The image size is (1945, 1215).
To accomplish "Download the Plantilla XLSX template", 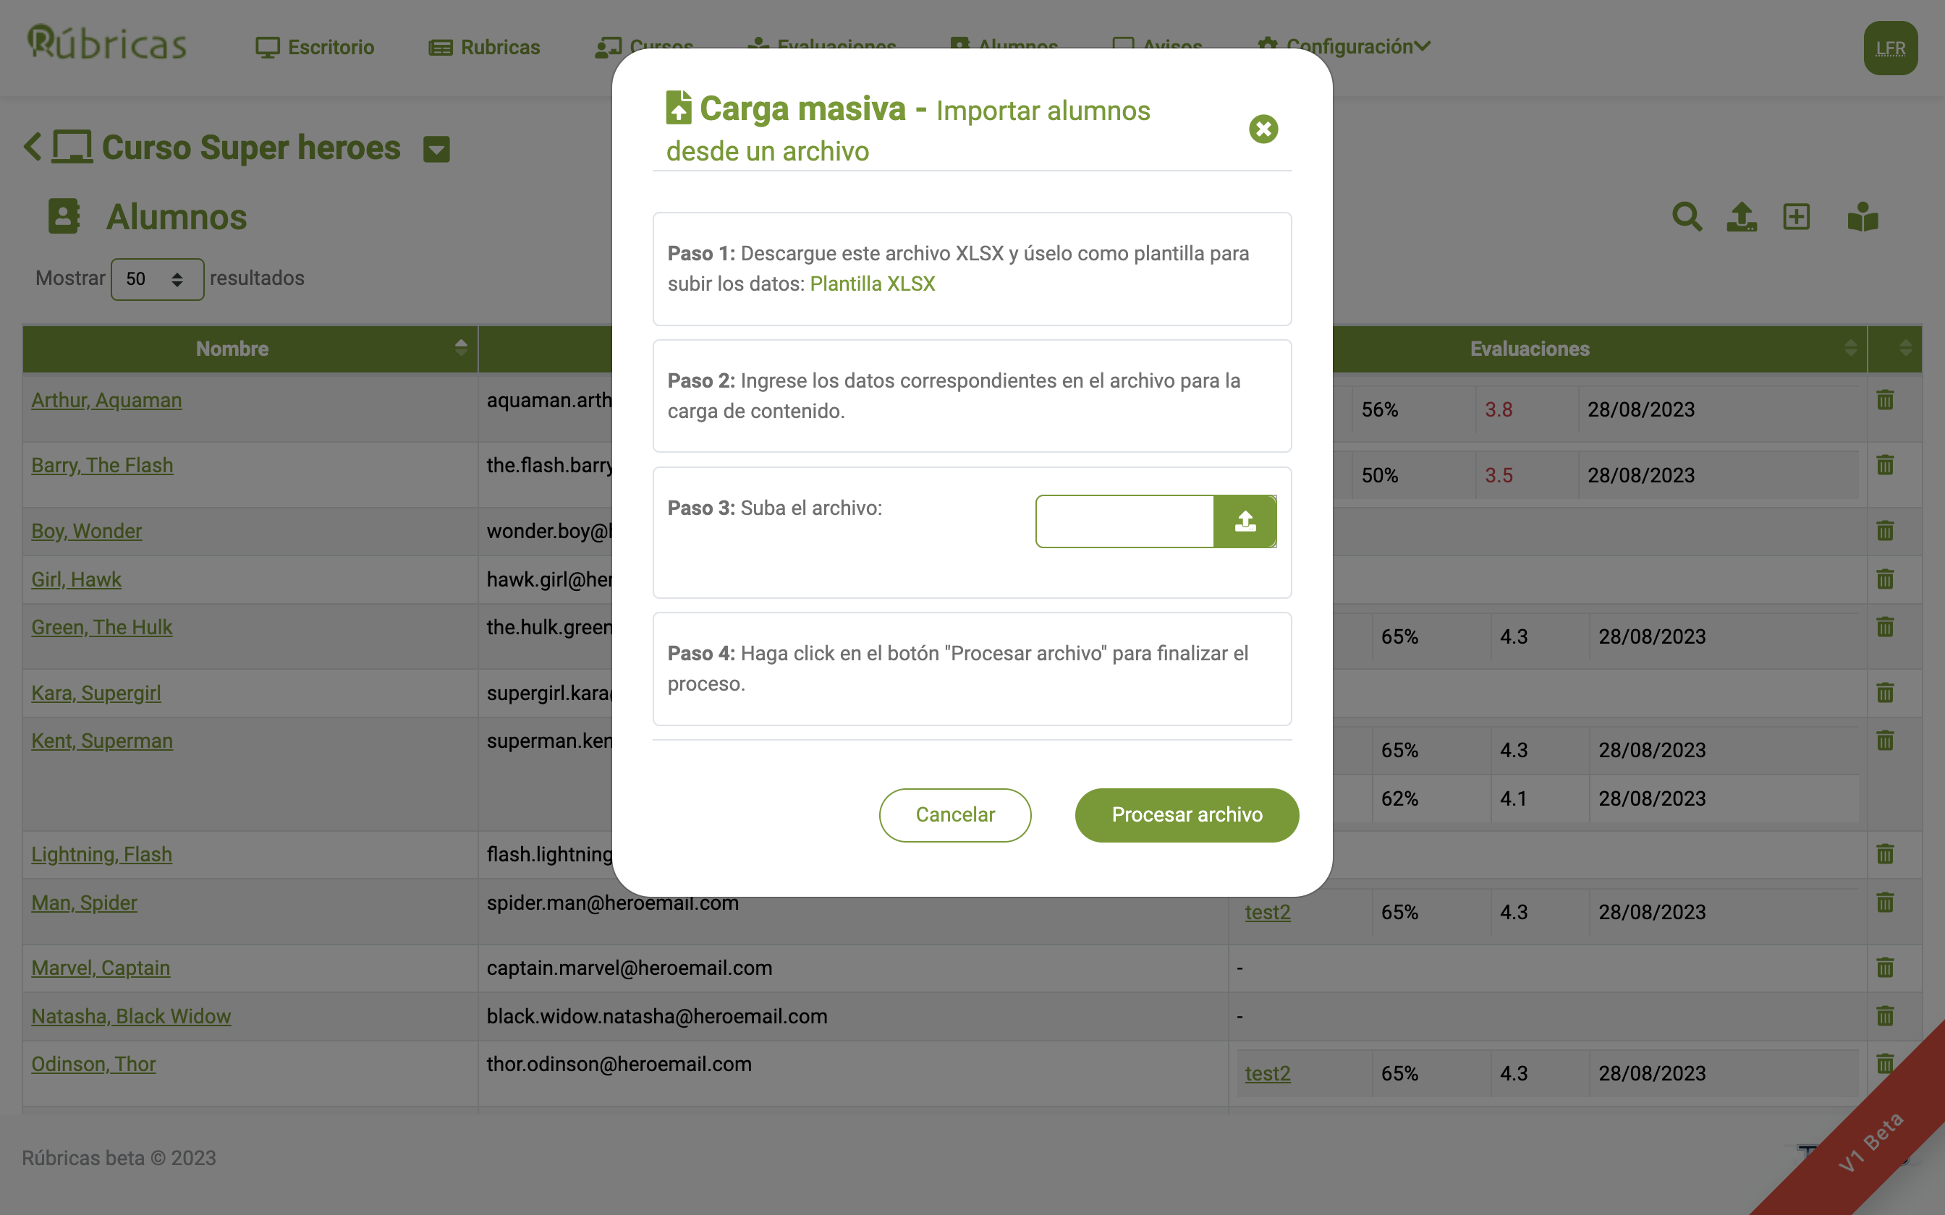I will (x=872, y=283).
